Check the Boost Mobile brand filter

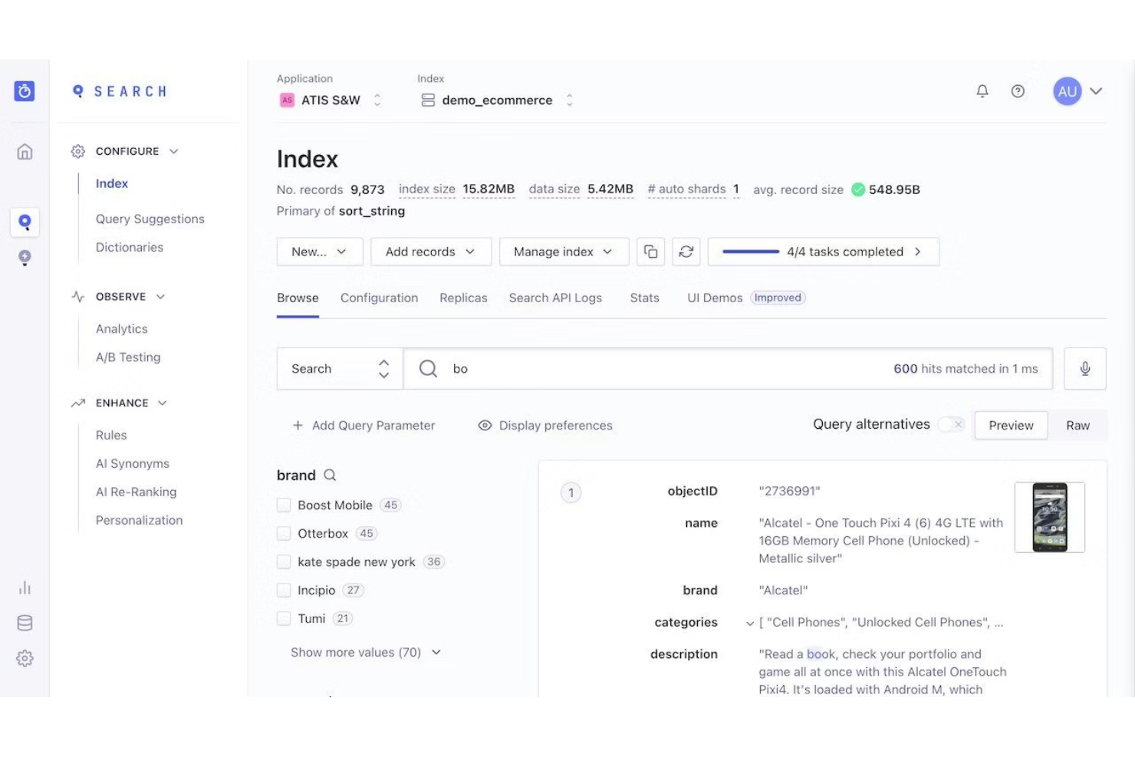pos(283,505)
